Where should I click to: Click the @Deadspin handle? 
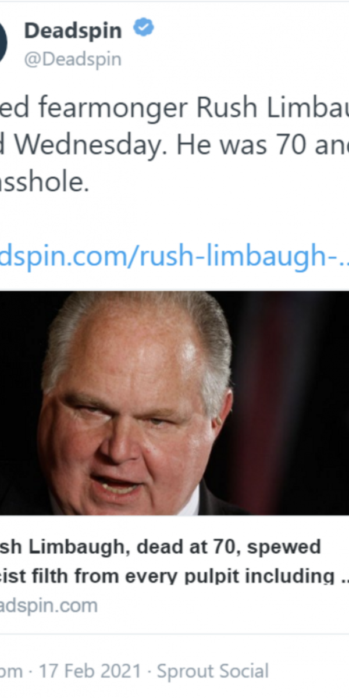pyautogui.click(x=73, y=60)
